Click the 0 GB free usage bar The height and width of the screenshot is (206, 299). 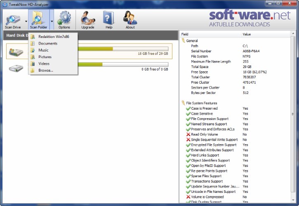pyautogui.click(x=123, y=64)
